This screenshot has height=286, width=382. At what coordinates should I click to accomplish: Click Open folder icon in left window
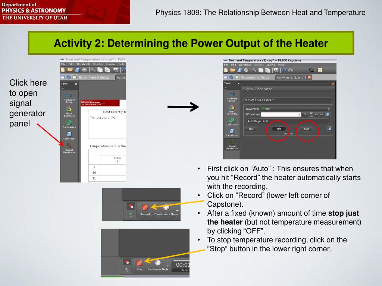70,70
